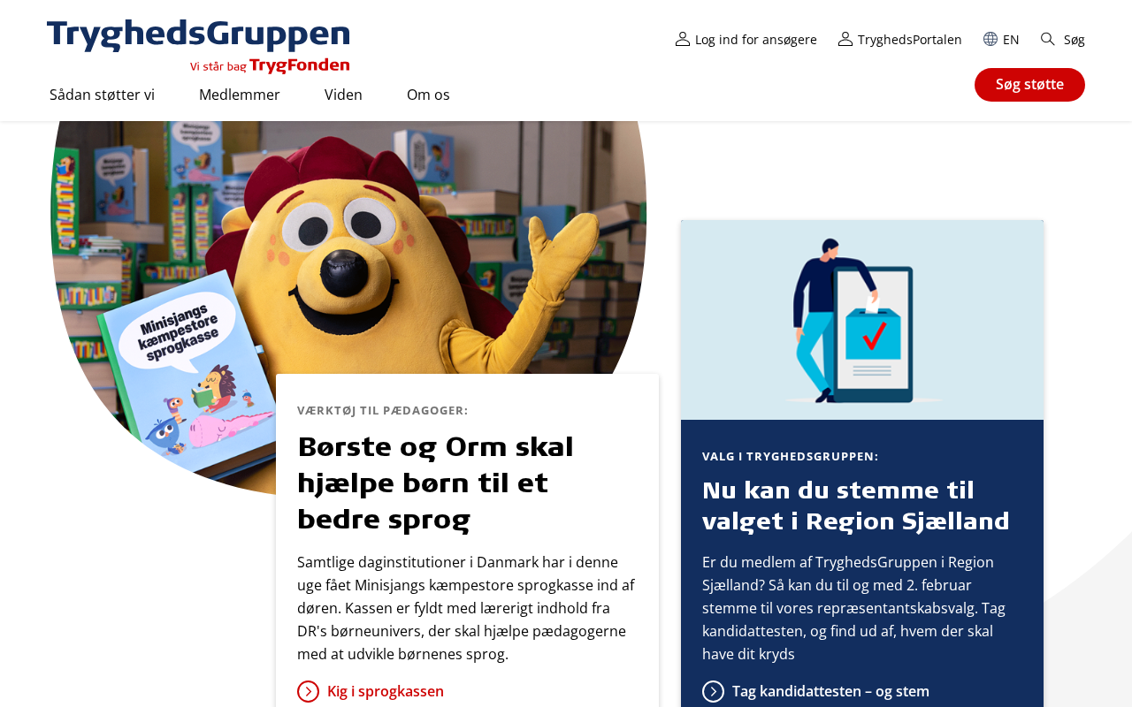Click the white arrow circle by Tag kandidattesten

tap(713, 691)
